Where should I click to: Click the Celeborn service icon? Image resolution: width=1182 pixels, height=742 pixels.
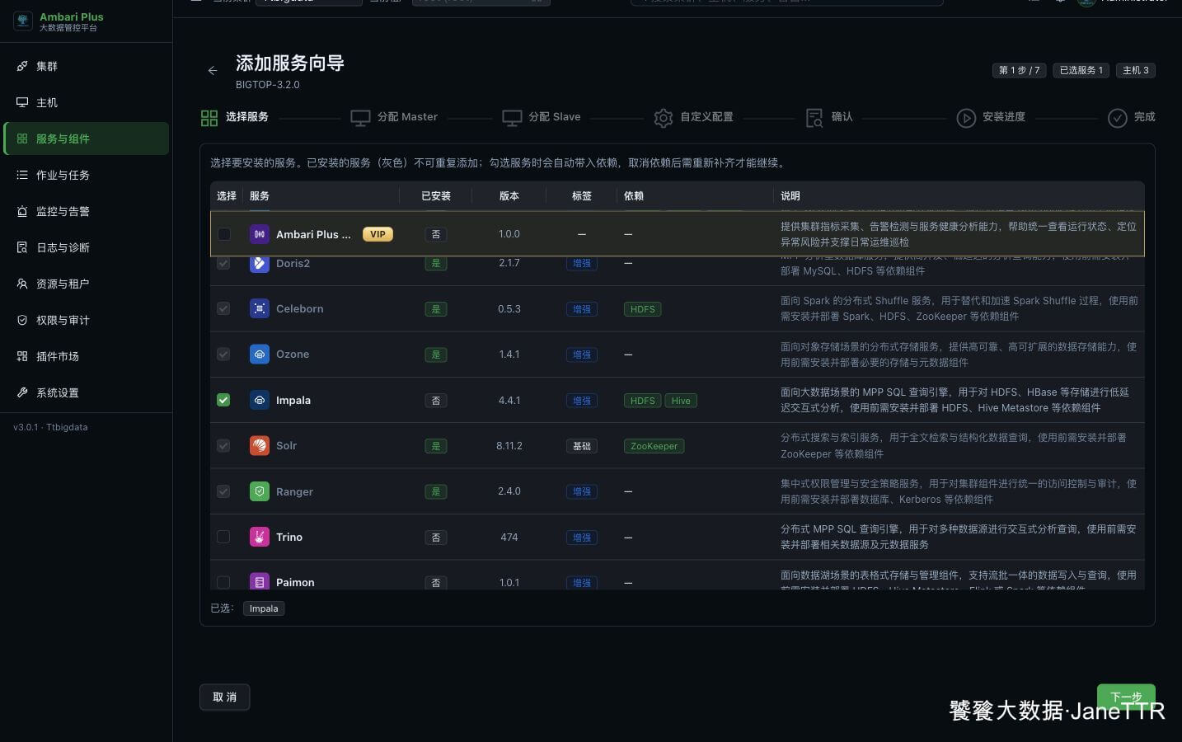[x=260, y=308]
